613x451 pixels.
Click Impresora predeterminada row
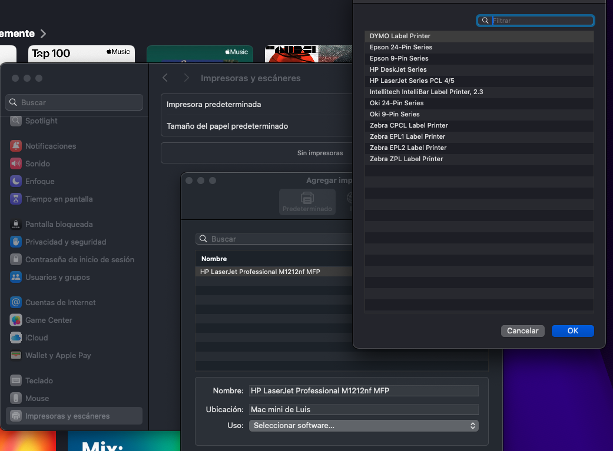tap(257, 104)
